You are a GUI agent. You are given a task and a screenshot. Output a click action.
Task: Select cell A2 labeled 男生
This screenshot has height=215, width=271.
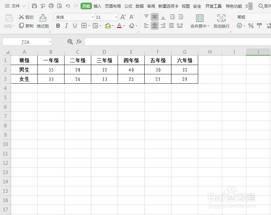[24, 70]
